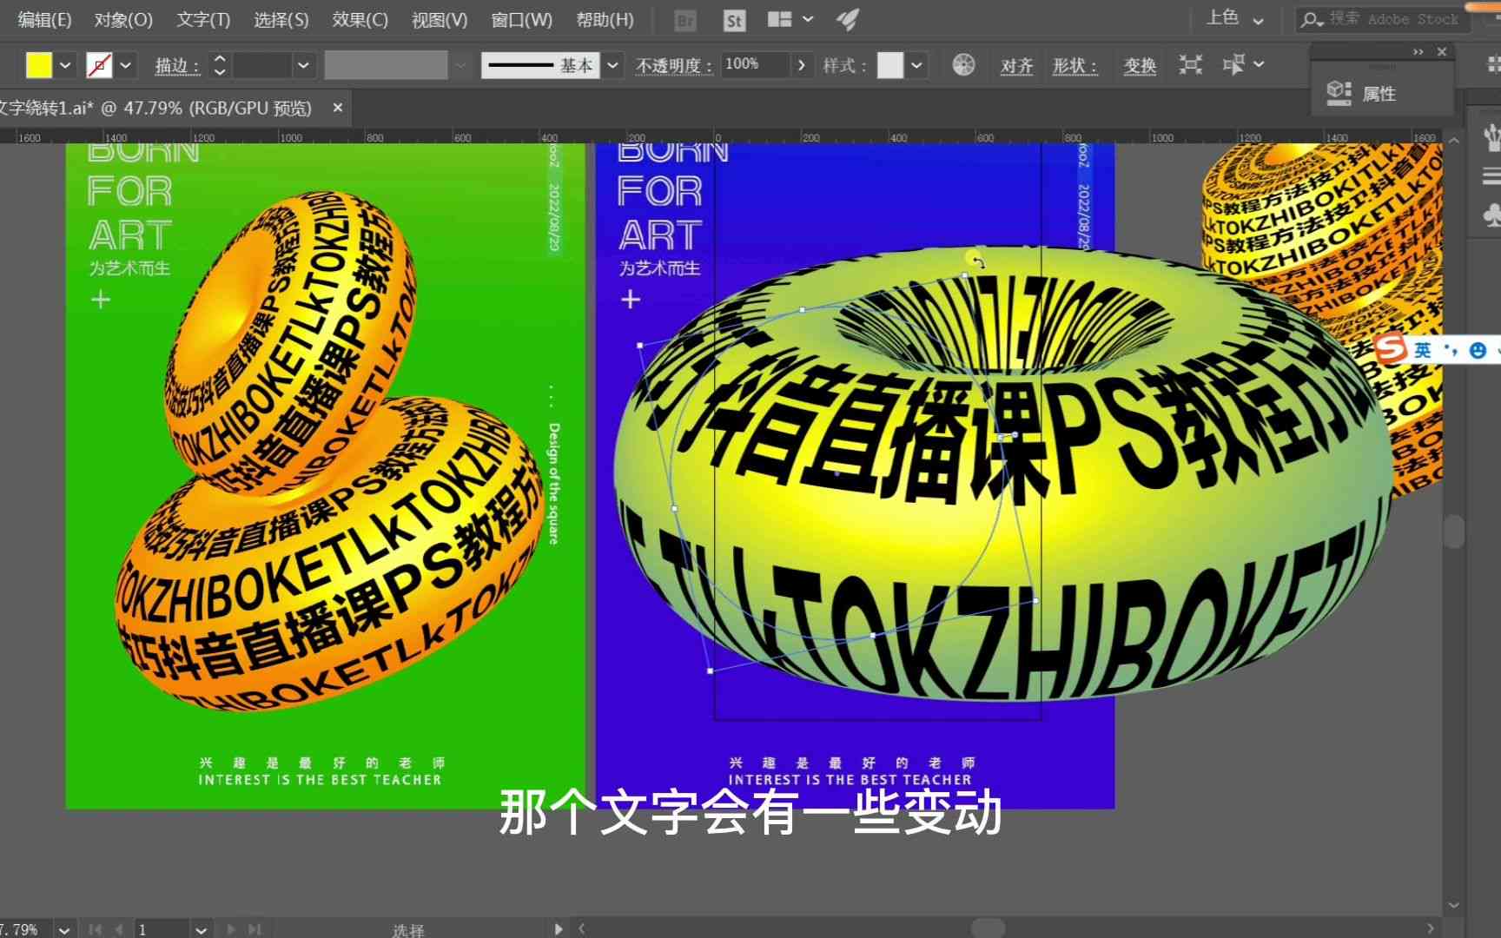Viewport: 1501px width, 938px height.
Task: Click the 变换 transform link
Action: (x=1140, y=66)
